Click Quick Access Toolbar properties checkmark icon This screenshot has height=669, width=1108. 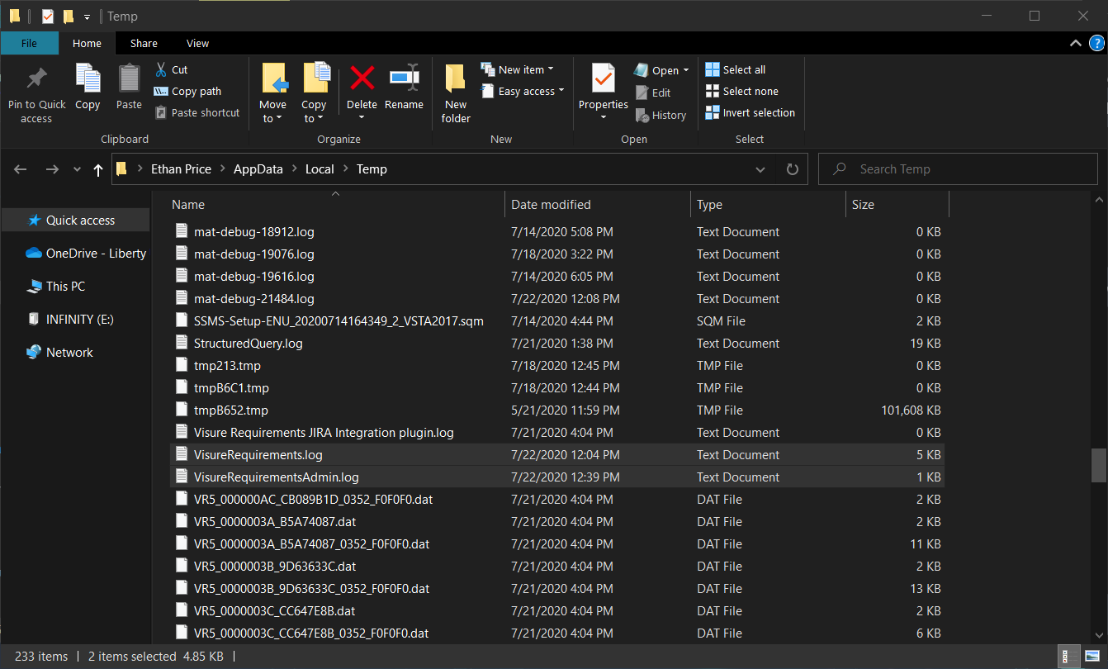coord(48,16)
